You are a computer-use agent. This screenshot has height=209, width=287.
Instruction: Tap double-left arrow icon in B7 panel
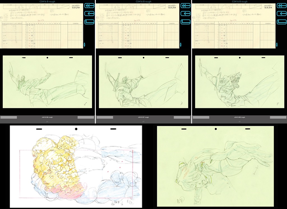pos(186,6)
